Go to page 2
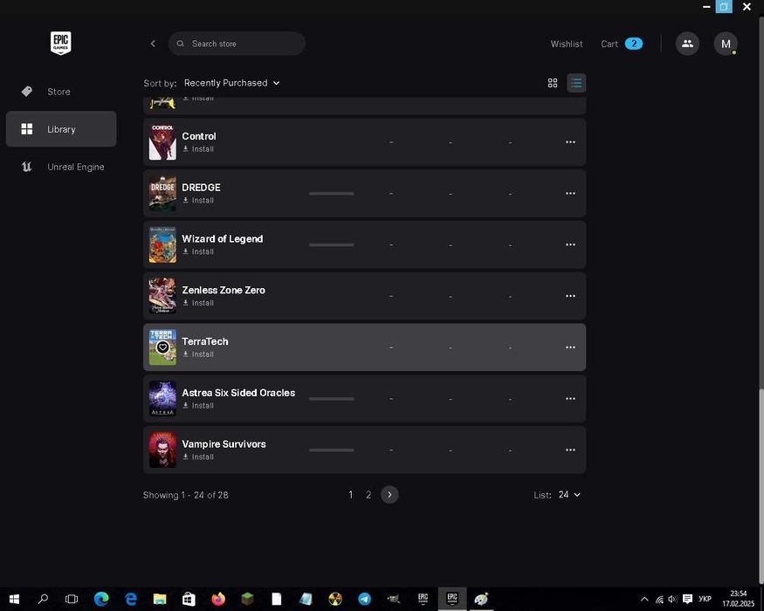Screen dimensions: 764x611 click(x=368, y=495)
